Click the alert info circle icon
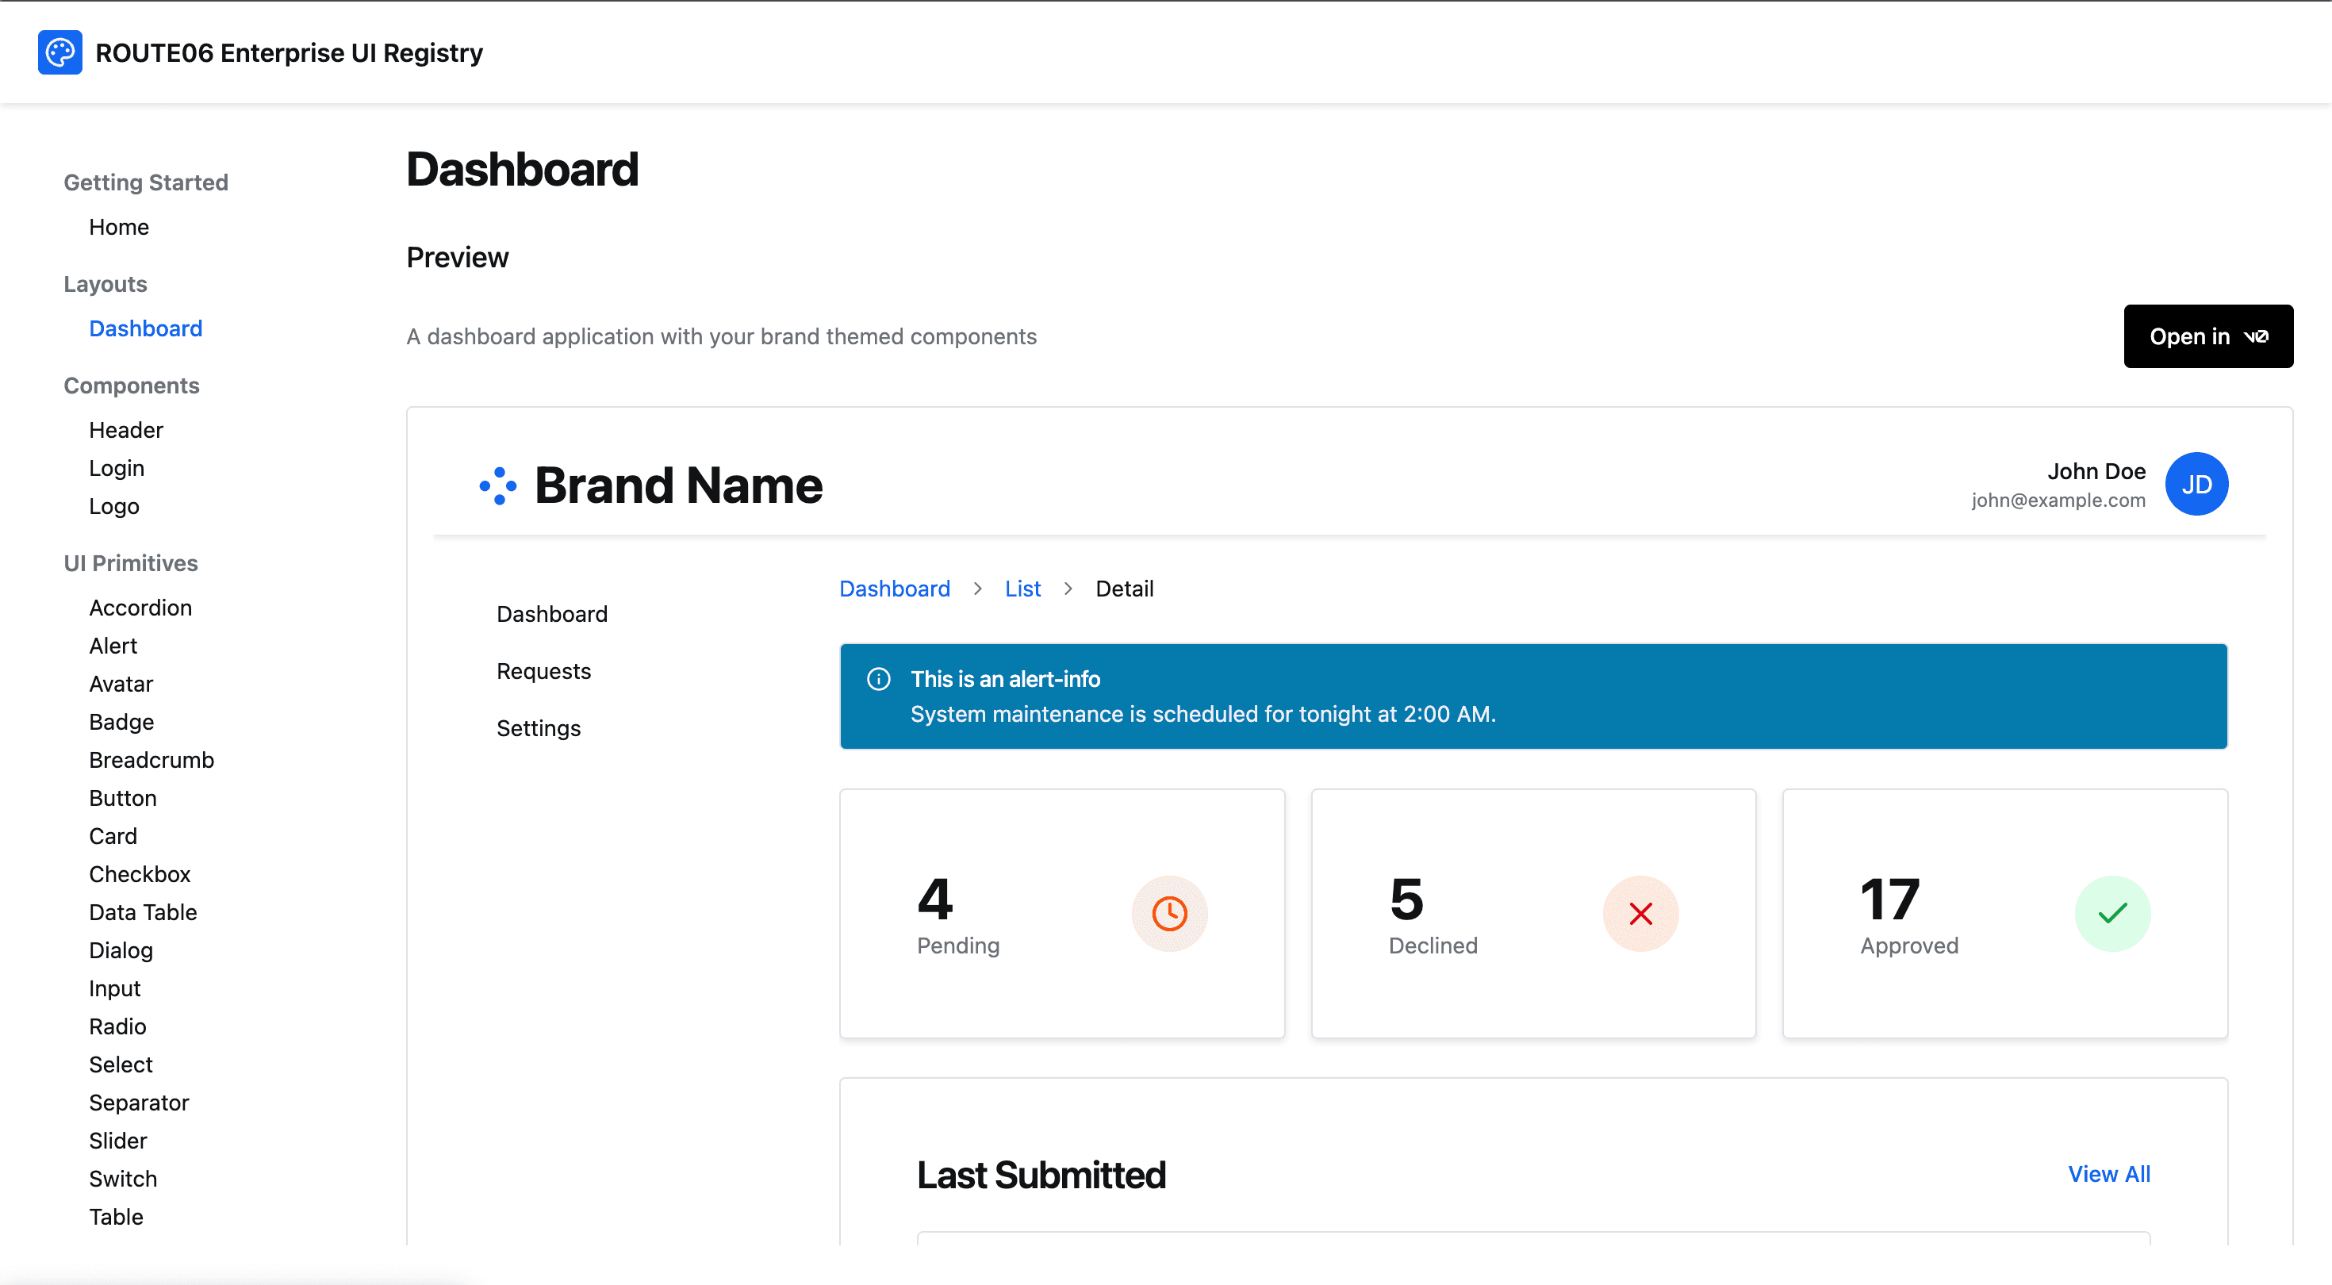 point(878,679)
